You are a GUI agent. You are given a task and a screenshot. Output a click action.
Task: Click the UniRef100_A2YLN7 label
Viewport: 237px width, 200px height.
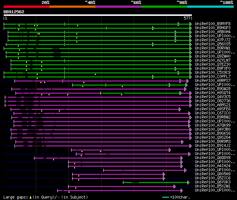[213, 61]
